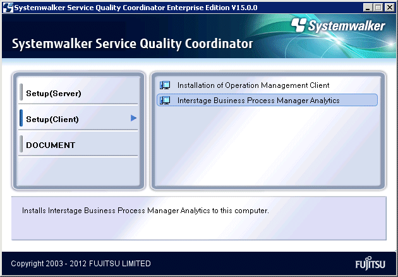Select the Setup(Client) menu section
This screenshot has width=398, height=277.
78,119
